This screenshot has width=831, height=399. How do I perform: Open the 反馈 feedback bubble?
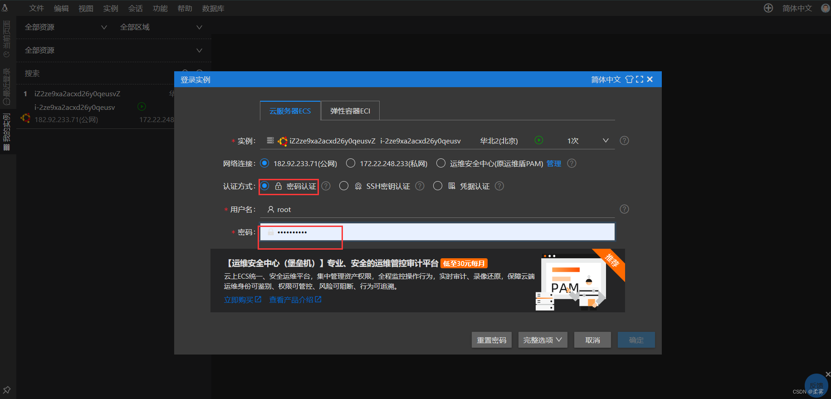(816, 385)
